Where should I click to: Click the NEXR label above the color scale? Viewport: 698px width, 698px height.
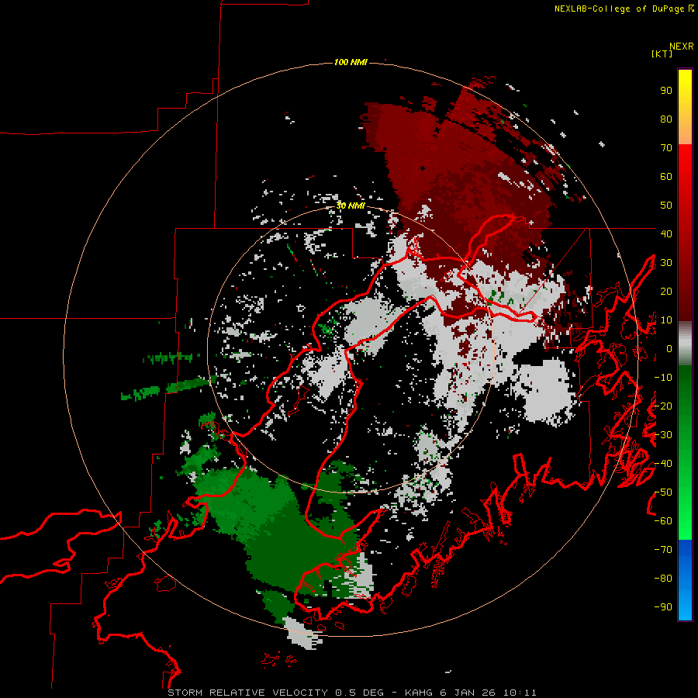pyautogui.click(x=682, y=47)
